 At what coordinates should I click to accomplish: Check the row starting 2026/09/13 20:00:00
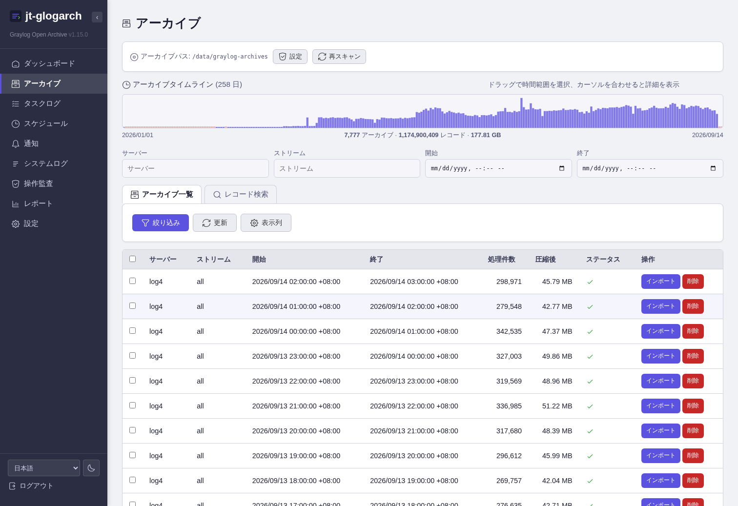click(x=132, y=430)
